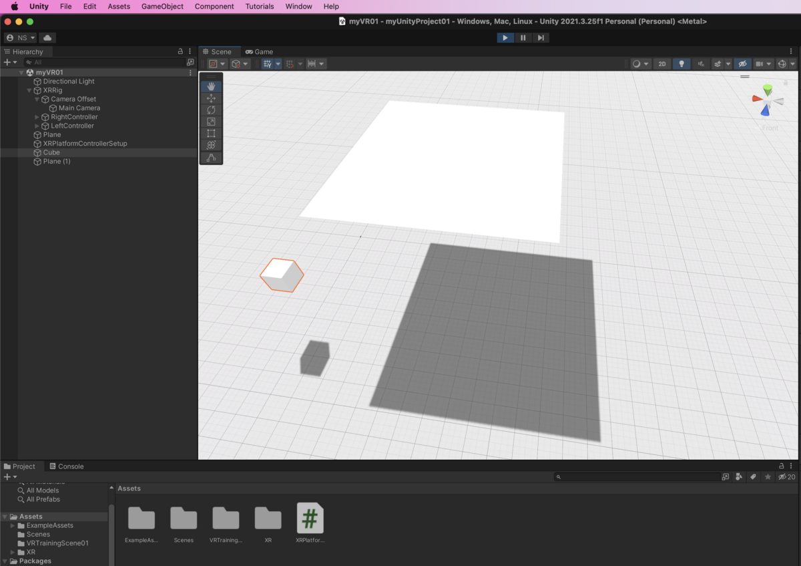Viewport: 801px width, 566px height.
Task: Expand the LeftController node
Action: click(37, 126)
